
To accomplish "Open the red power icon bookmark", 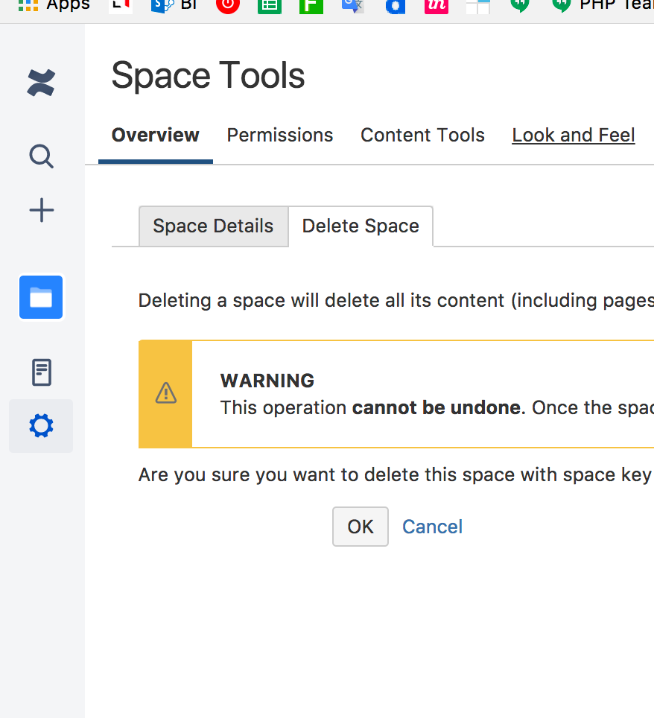I will [228, 5].
